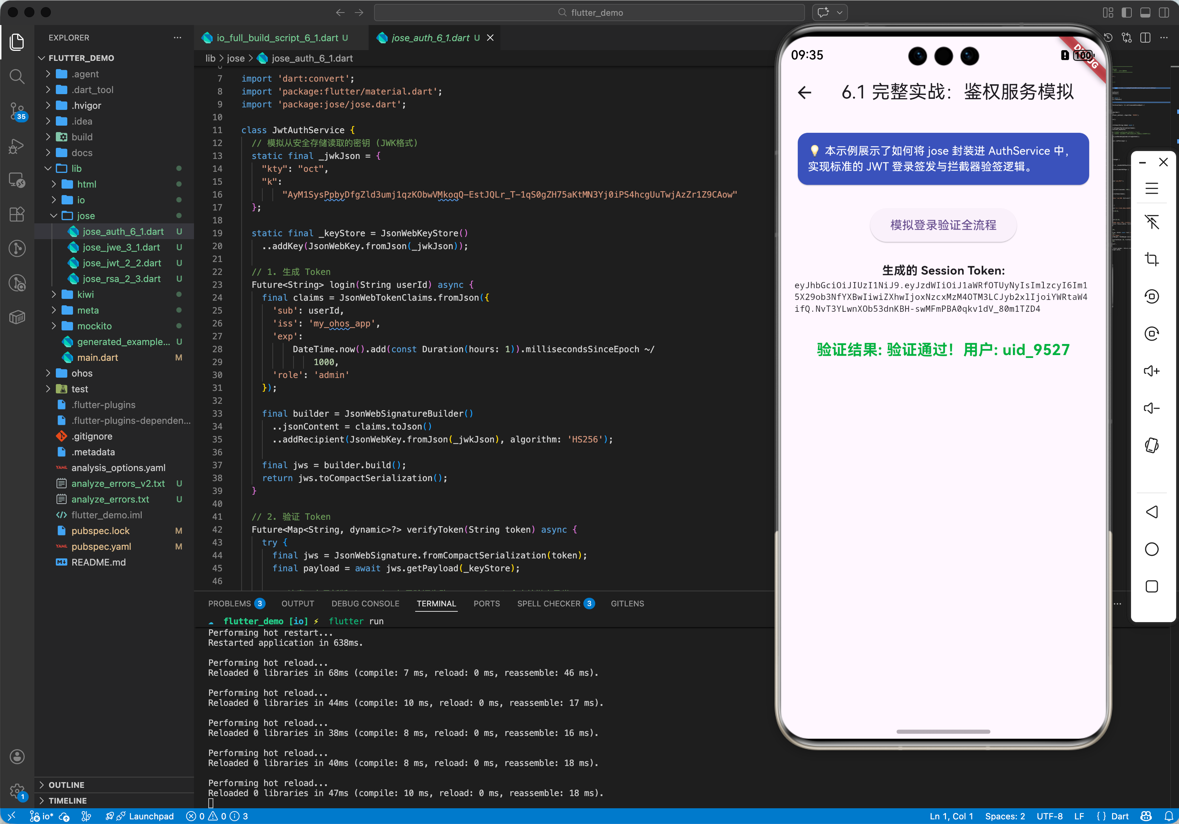
Task: Click emulator volume up icon
Action: 1151,371
